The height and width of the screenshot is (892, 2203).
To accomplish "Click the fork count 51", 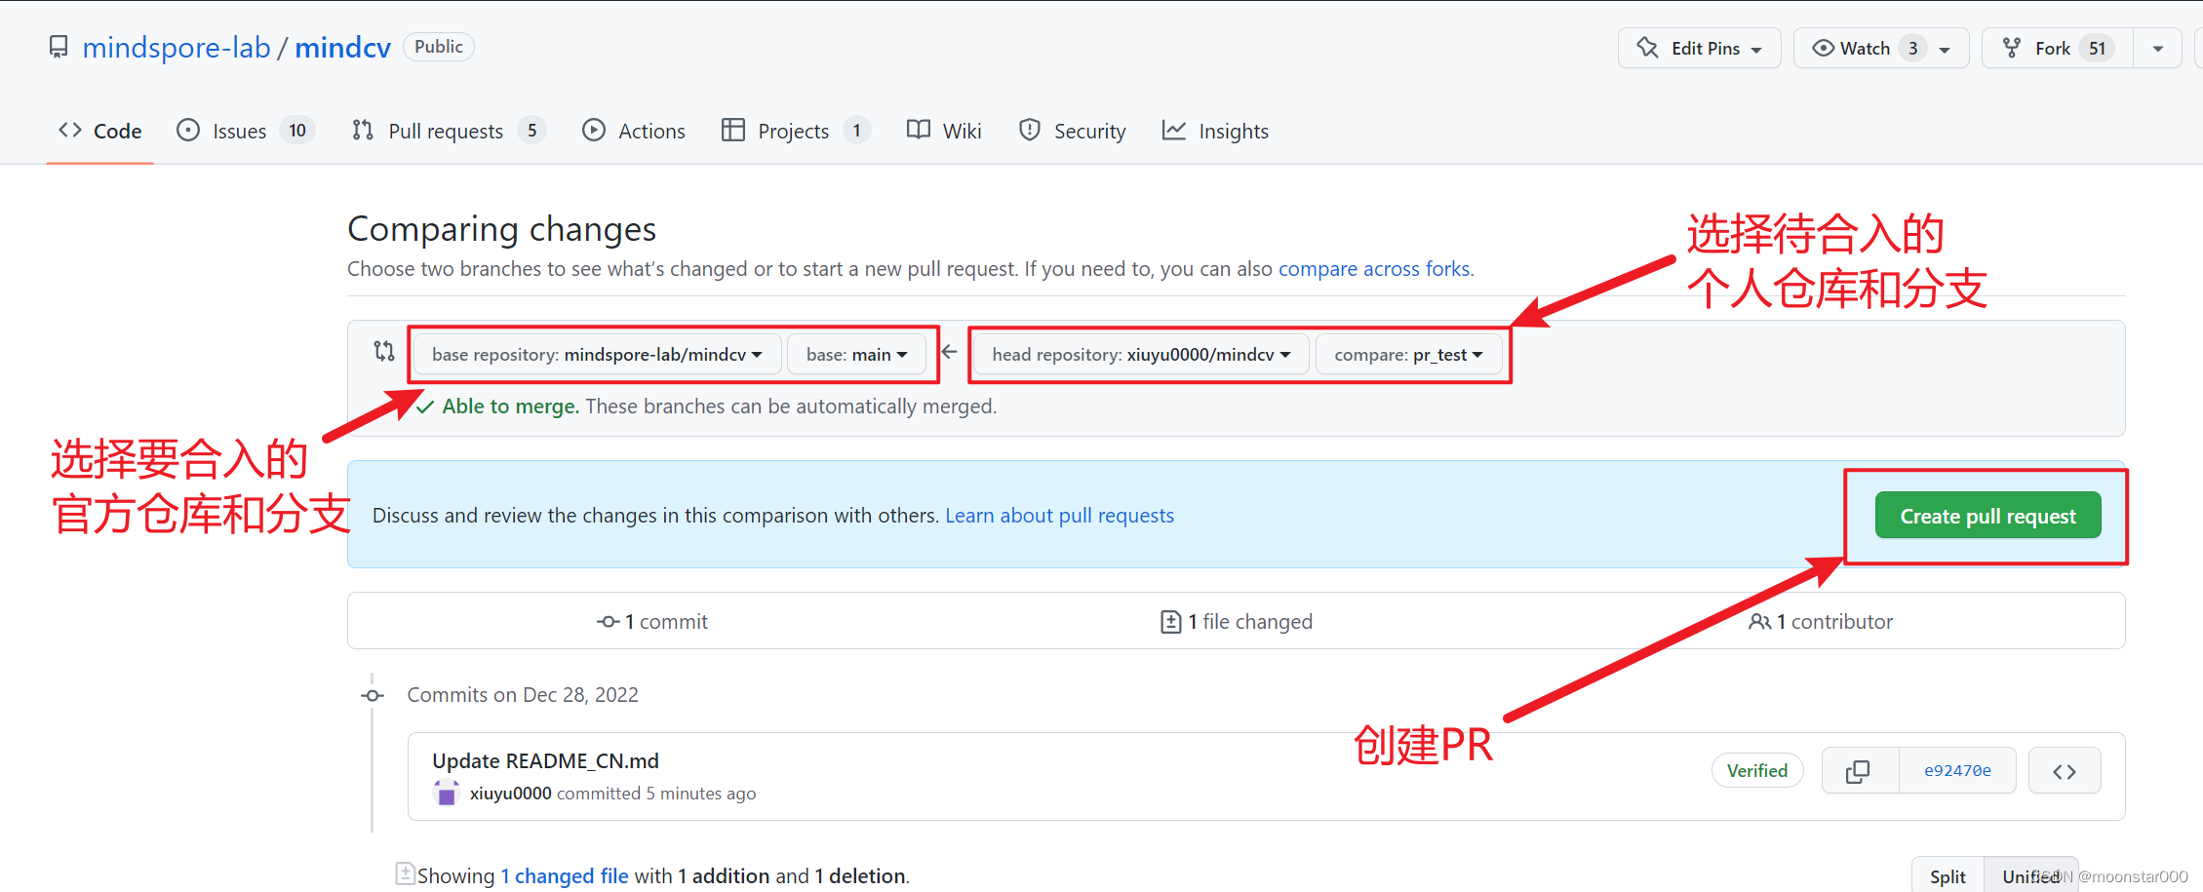I will pyautogui.click(x=2097, y=48).
